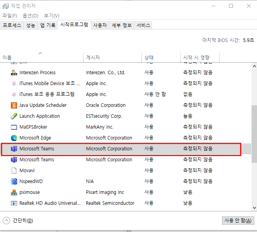257x232 pixels.
Task: Click the scrollbar down arrow
Action: [254, 208]
